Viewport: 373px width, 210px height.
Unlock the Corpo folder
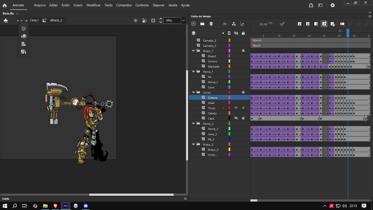[x=243, y=92]
